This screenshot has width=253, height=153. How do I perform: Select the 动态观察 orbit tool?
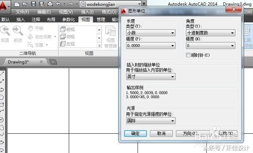click(40, 37)
